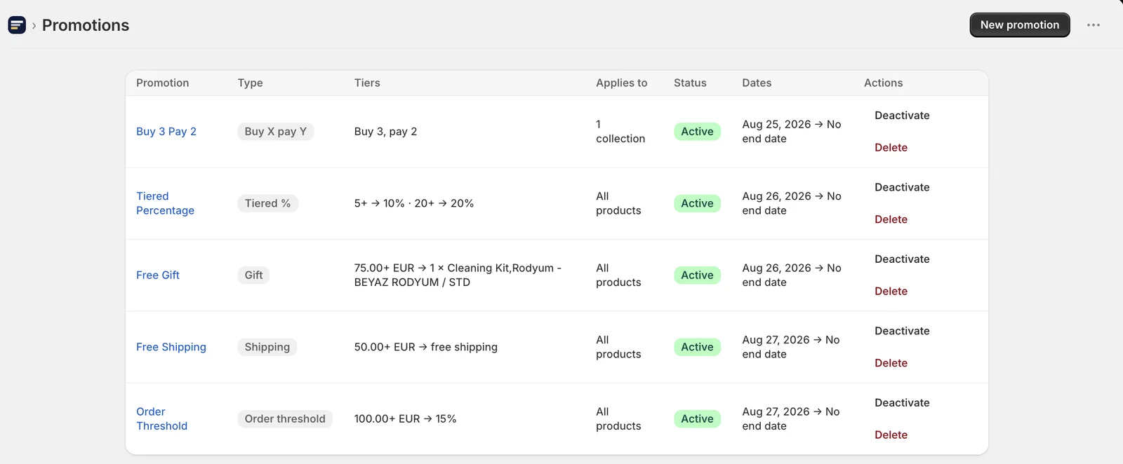Viewport: 1123px width, 464px height.
Task: Open the Order Threshold promotion
Action: (161, 419)
